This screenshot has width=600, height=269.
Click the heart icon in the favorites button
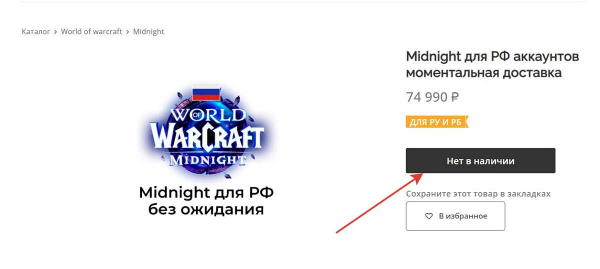click(x=428, y=216)
